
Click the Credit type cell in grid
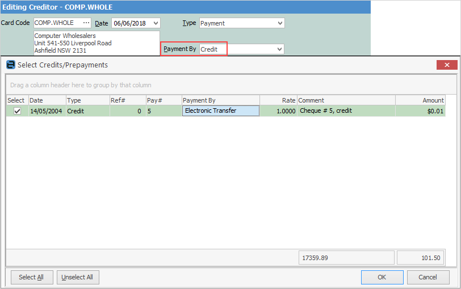88,111
